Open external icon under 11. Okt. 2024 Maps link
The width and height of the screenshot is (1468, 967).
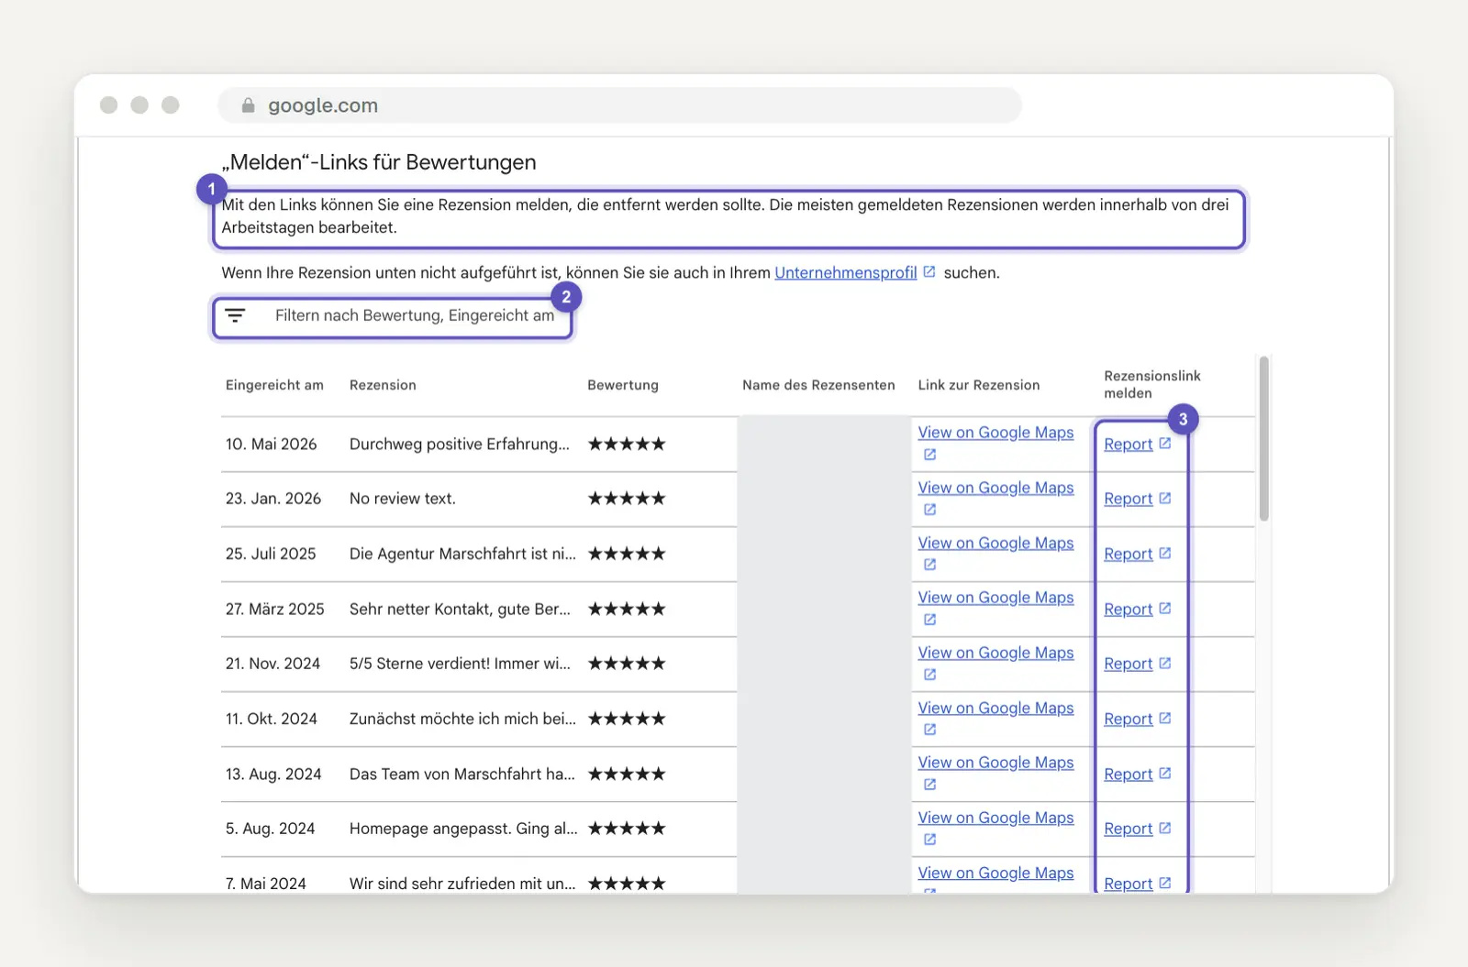929,730
